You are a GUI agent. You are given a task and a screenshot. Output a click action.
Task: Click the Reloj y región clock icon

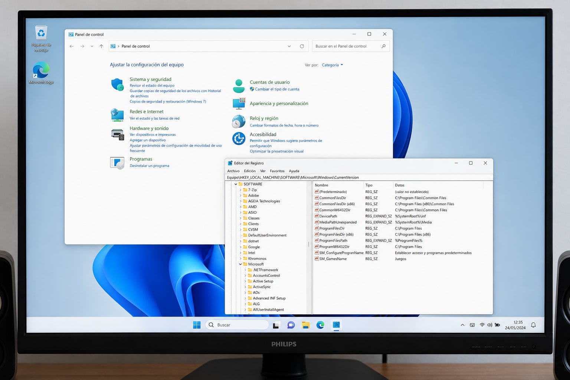tap(239, 121)
